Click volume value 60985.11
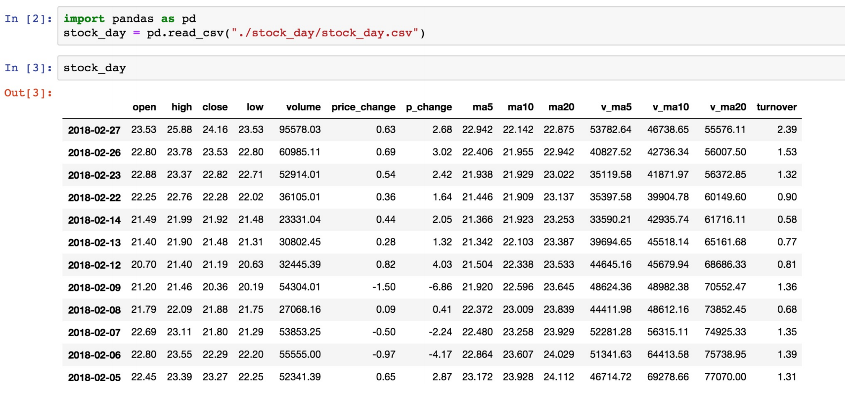Image resolution: width=855 pixels, height=393 pixels. (x=300, y=152)
